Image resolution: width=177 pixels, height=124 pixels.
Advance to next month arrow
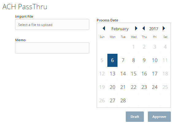pyautogui.click(x=136, y=28)
